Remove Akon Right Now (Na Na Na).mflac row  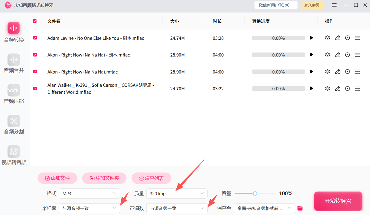pyautogui.click(x=347, y=72)
